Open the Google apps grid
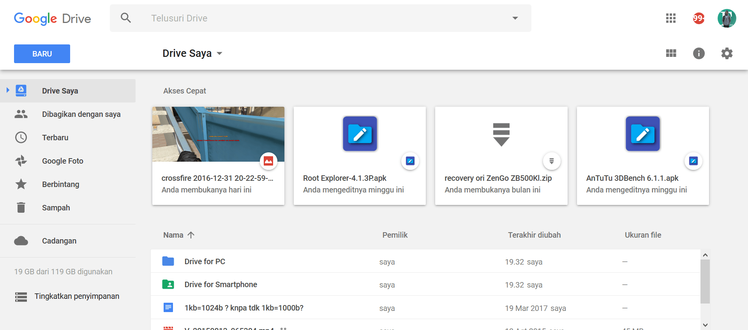Screen dimensions: 748x330 670,18
